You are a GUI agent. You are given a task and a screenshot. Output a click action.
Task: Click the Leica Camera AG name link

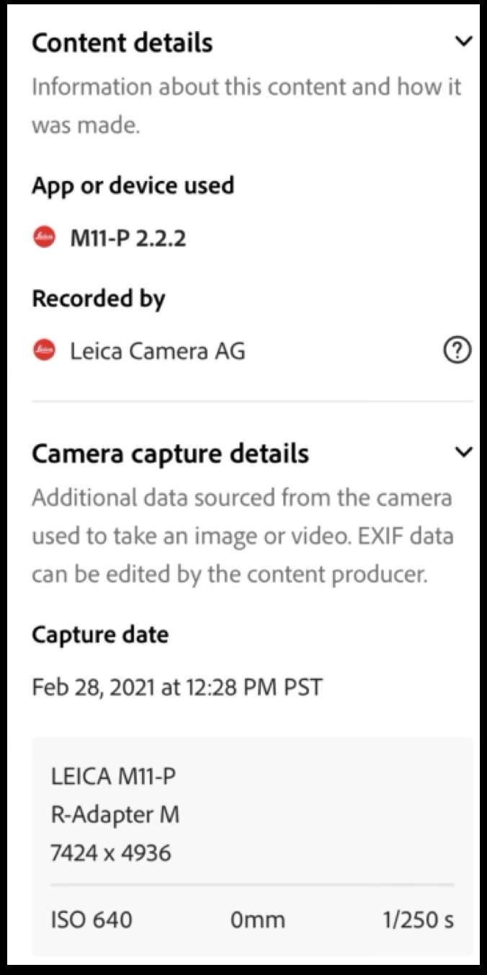[x=157, y=350]
